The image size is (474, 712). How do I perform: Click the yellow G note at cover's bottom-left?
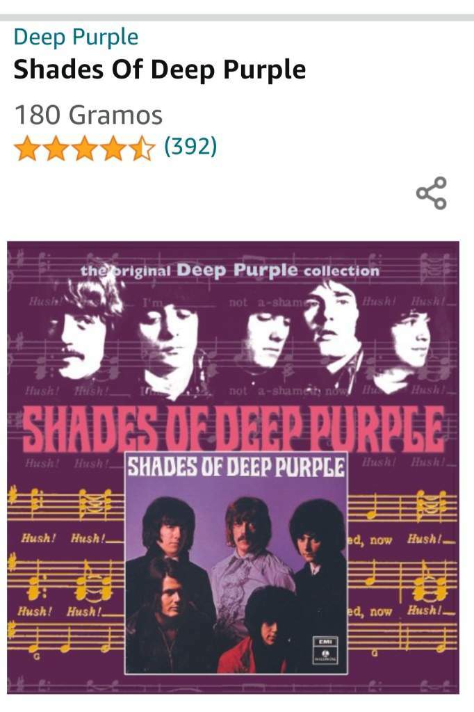tap(38, 656)
